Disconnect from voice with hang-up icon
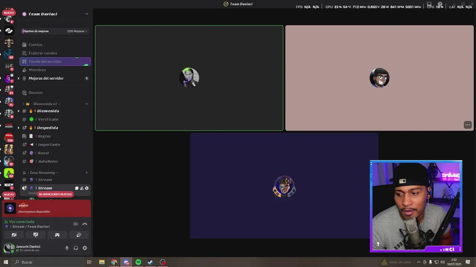The width and height of the screenshot is (476, 267). [x=85, y=224]
